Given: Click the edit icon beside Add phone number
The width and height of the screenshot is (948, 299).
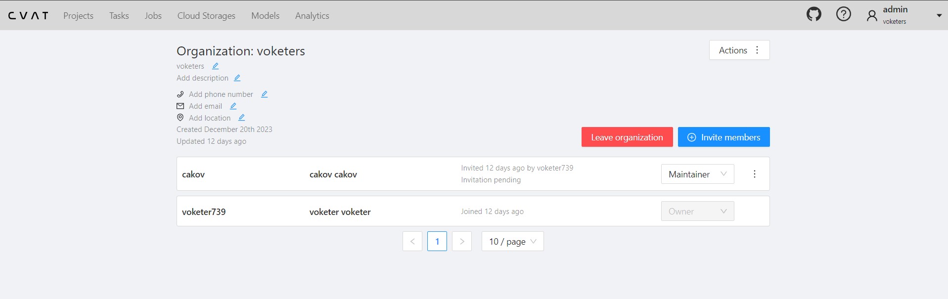Looking at the screenshot, I should click(x=264, y=94).
